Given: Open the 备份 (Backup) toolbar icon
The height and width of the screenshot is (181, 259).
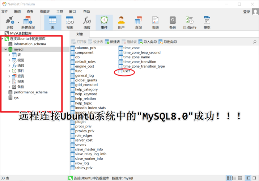Looking at the screenshot, I should (x=173, y=23).
